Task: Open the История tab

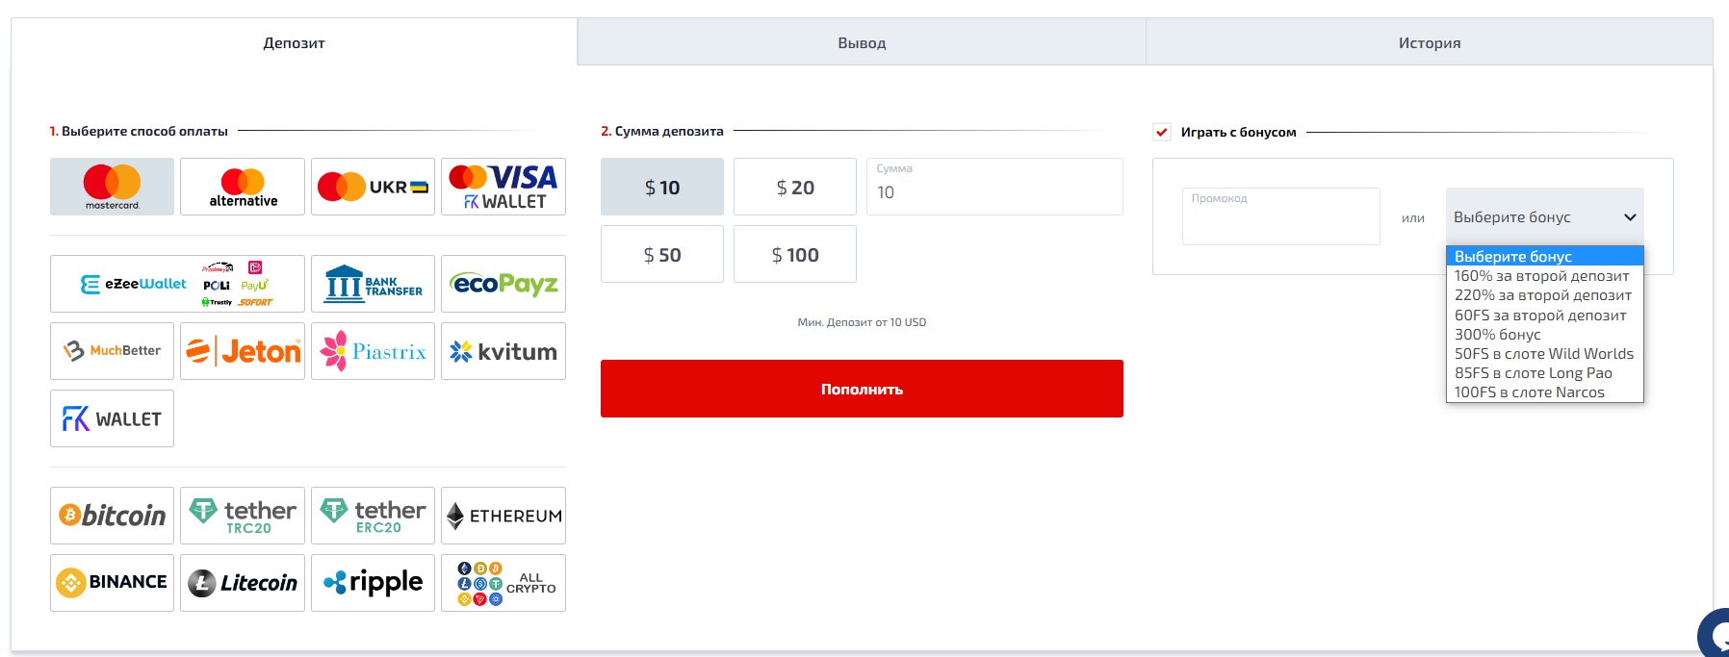Action: 1430,42
